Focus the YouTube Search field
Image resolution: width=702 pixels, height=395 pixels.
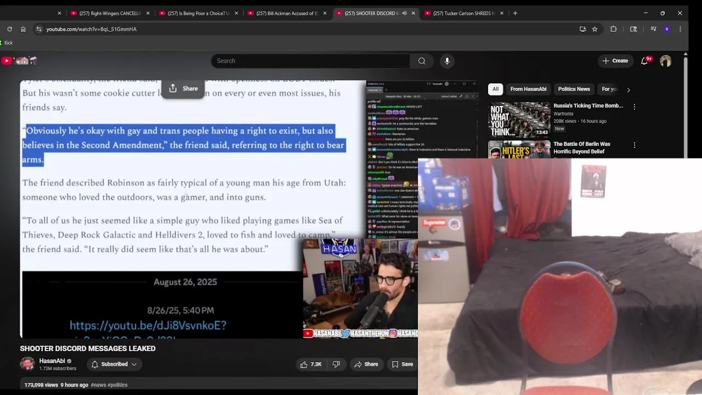tap(310, 61)
